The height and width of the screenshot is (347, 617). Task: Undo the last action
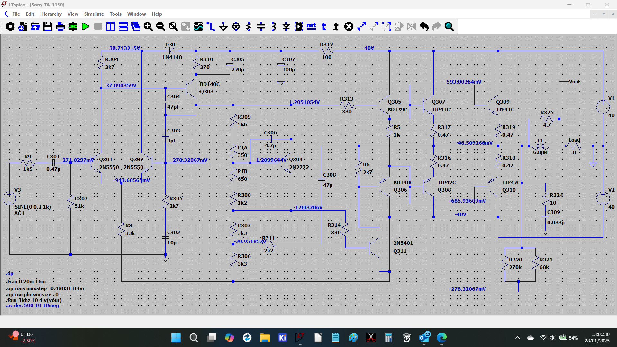point(424,26)
